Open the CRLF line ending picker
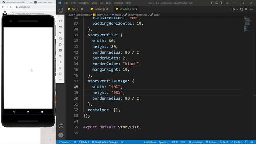Screen dimensions: 256x144 183,142
